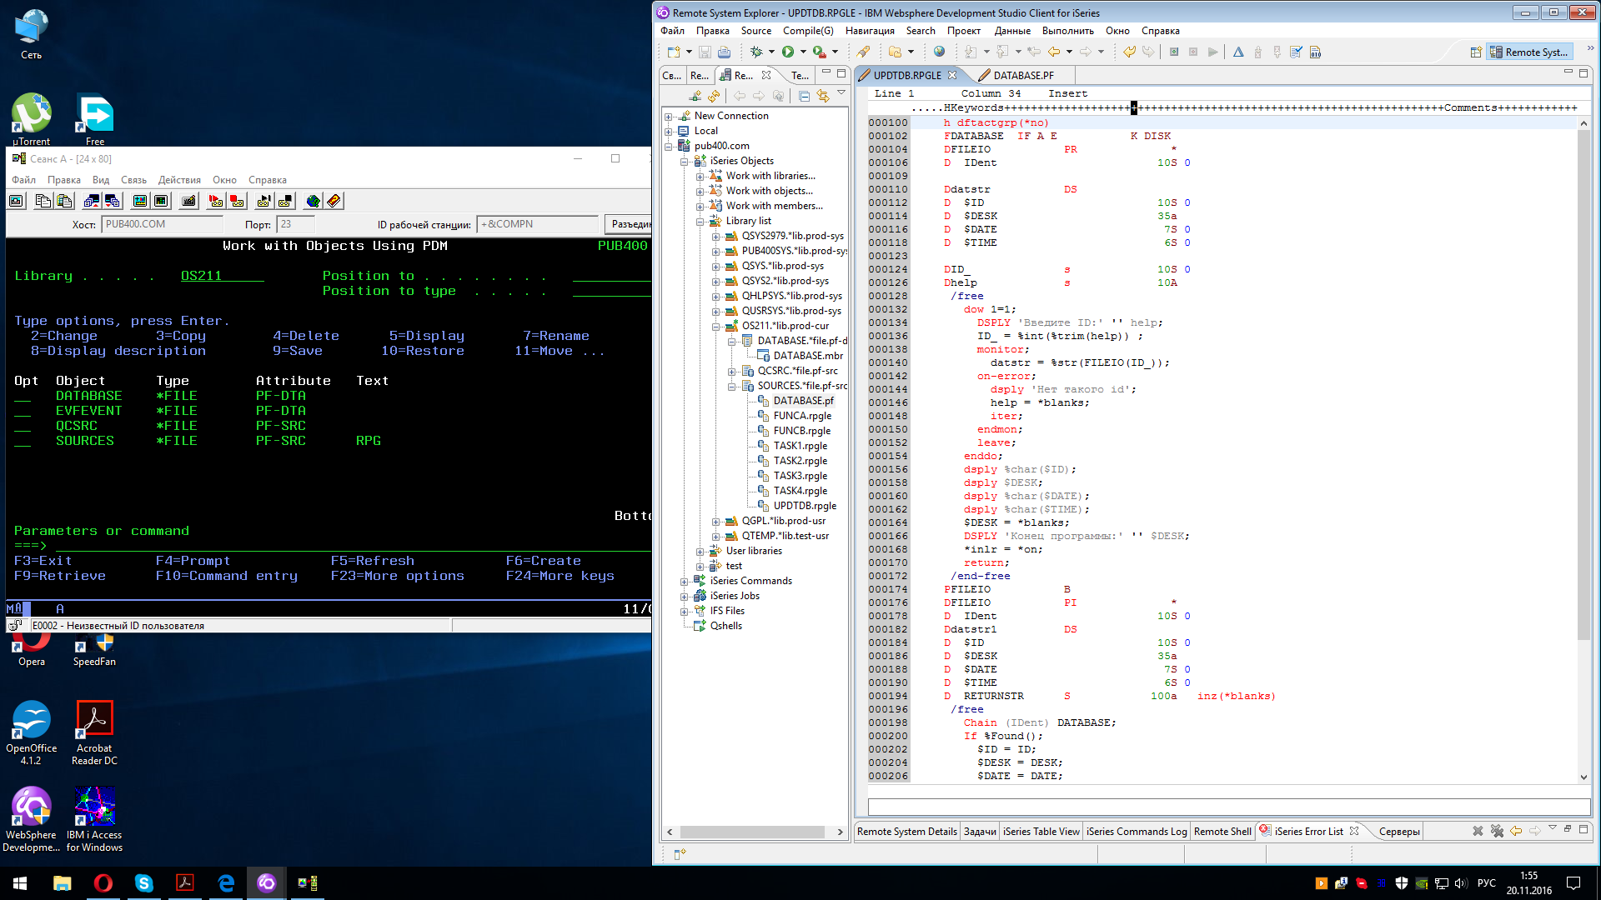The image size is (1601, 900).
Task: Expand the iSeries Commands node
Action: 684,581
